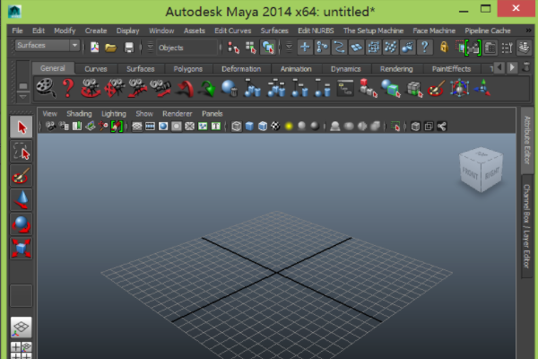Open the viewport Shading menu
This screenshot has height=359, width=538.
pos(79,114)
